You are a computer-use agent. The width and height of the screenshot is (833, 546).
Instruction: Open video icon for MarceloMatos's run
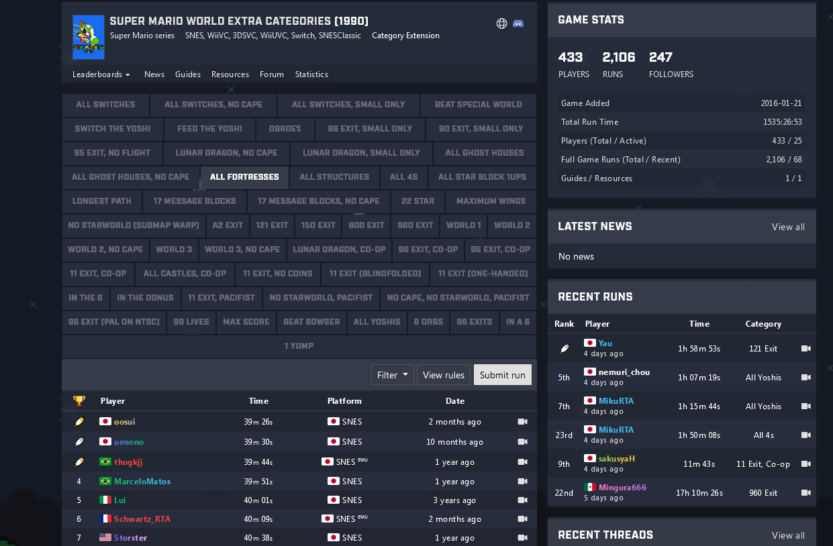click(x=523, y=482)
